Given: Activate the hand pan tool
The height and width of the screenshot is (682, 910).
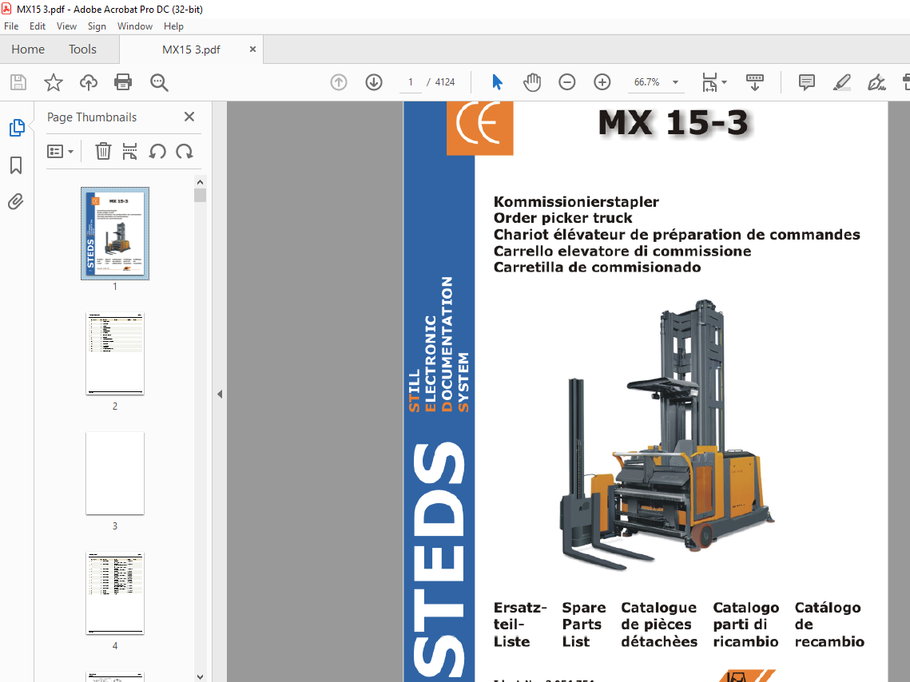Looking at the screenshot, I should click(x=532, y=82).
